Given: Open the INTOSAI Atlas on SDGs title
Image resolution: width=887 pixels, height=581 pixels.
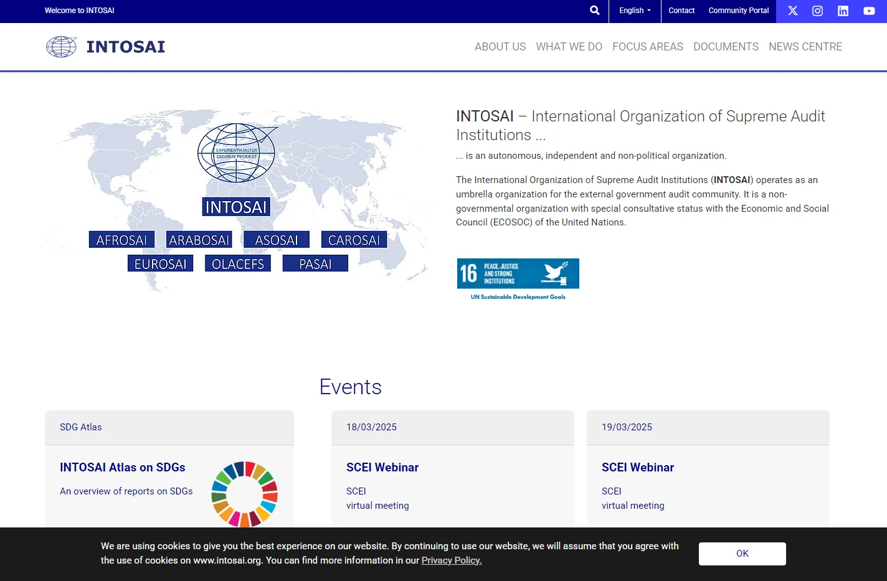Looking at the screenshot, I should 123,468.
